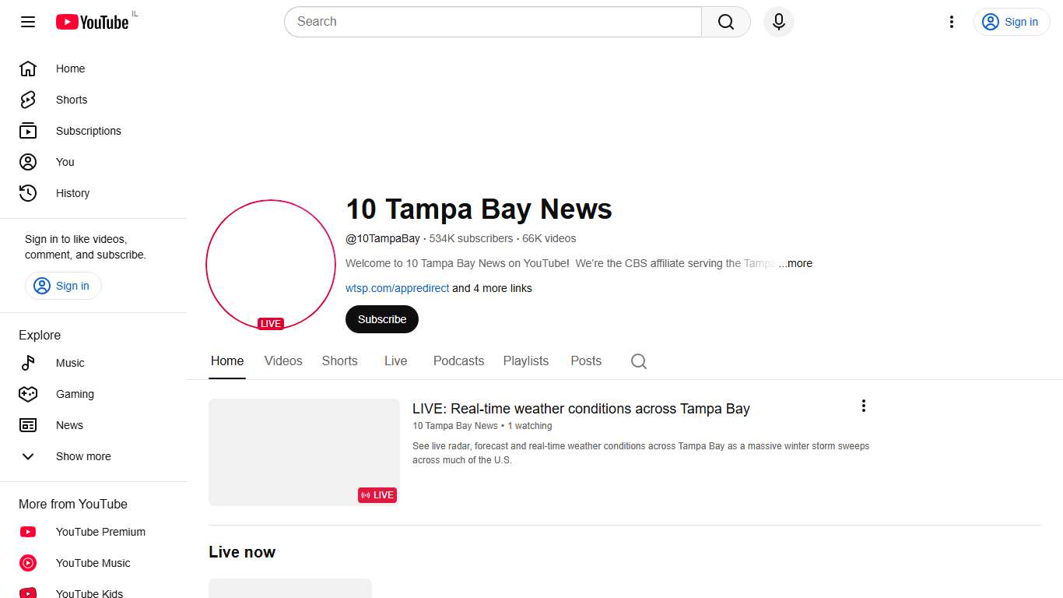The height and width of the screenshot is (598, 1063).
Task: Start a voice search
Action: (x=778, y=22)
